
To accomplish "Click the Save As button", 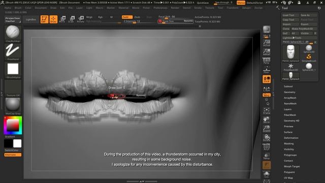I will 308,15.
